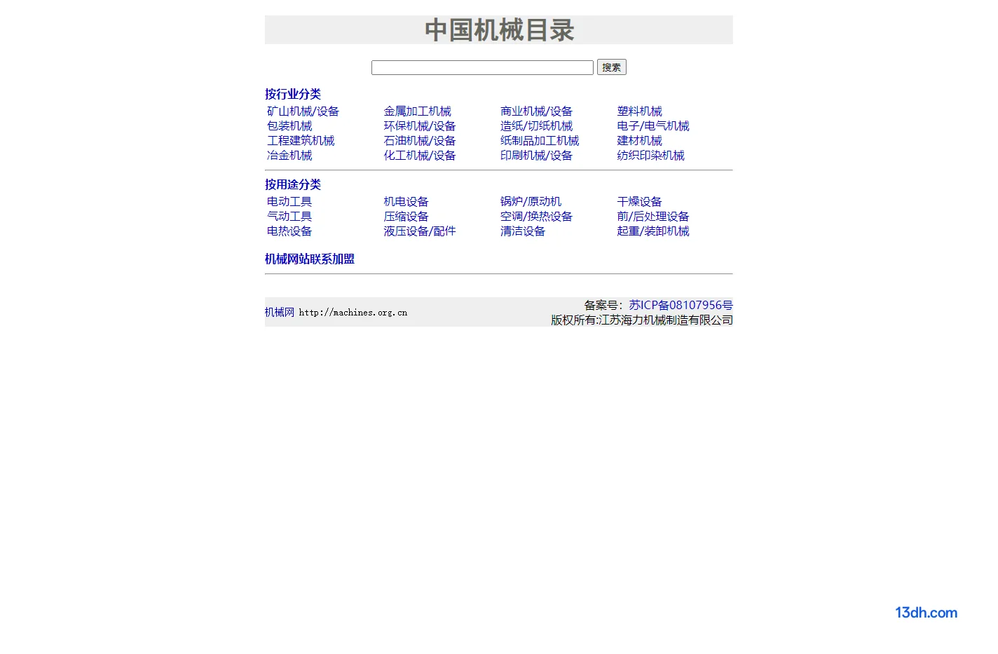Open 机械网站联系加盟 link
This screenshot has width=998, height=654.
point(310,259)
